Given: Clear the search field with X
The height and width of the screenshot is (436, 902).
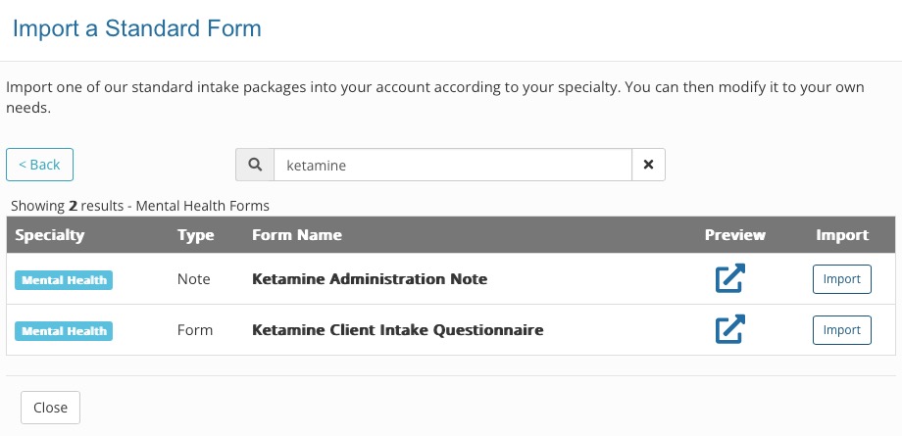Looking at the screenshot, I should pyautogui.click(x=648, y=165).
